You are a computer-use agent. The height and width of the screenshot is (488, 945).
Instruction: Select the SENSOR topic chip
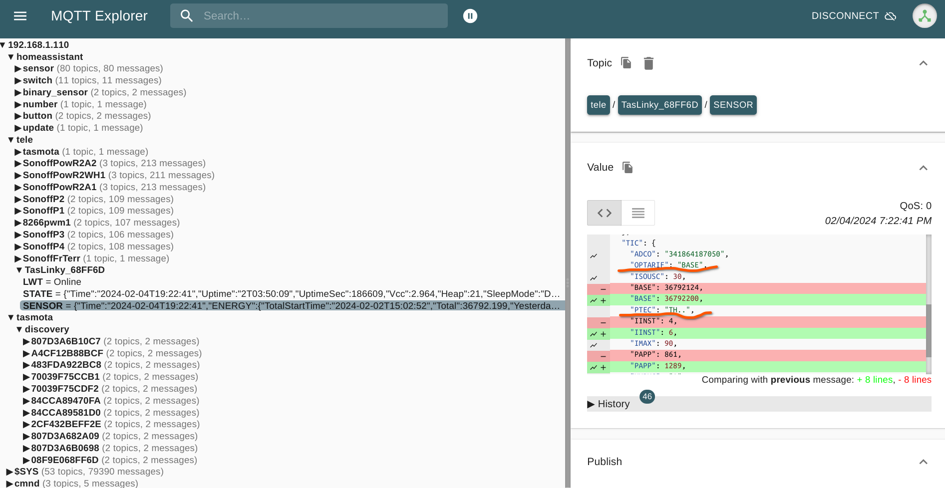pyautogui.click(x=733, y=105)
